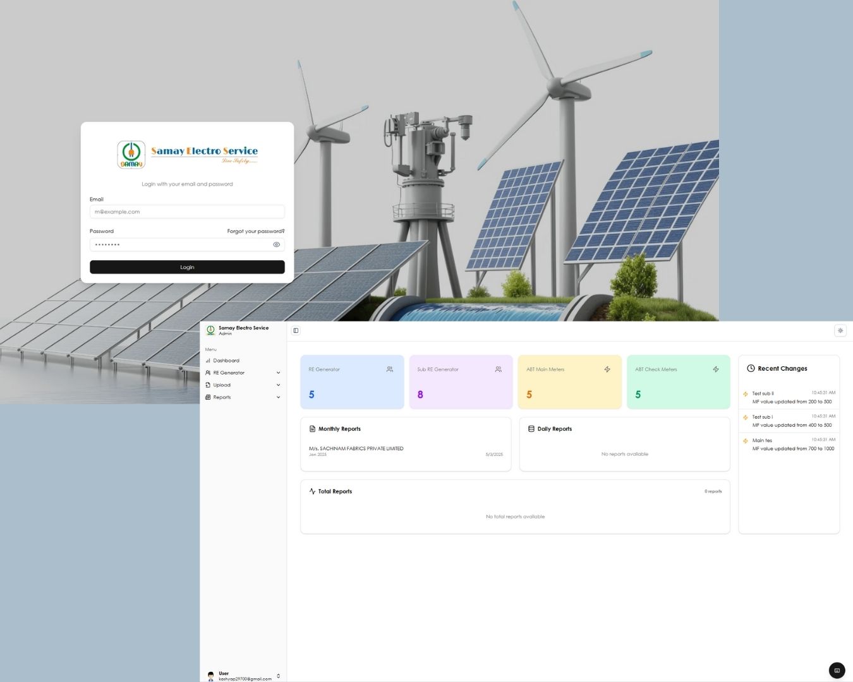The height and width of the screenshot is (682, 853).
Task: Toggle the sidebar collapse icon
Action: [296, 330]
